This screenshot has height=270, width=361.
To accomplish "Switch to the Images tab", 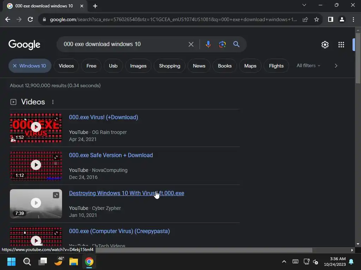I will point(138,66).
